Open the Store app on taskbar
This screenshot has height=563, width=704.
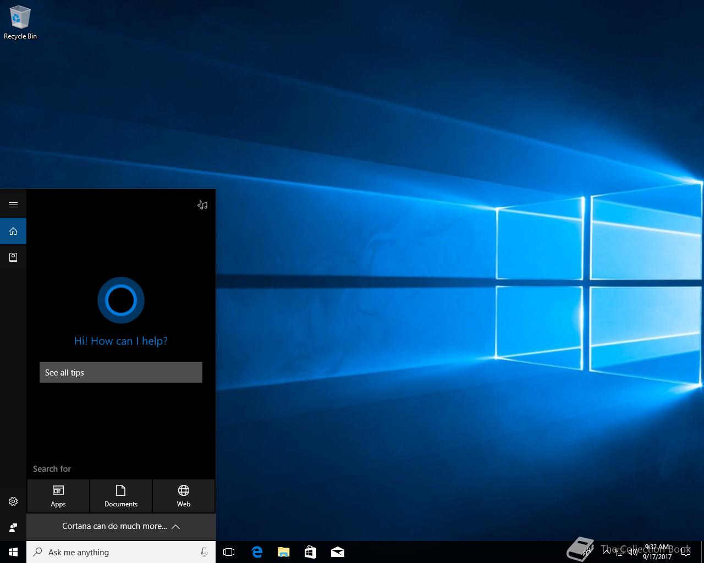click(x=310, y=552)
